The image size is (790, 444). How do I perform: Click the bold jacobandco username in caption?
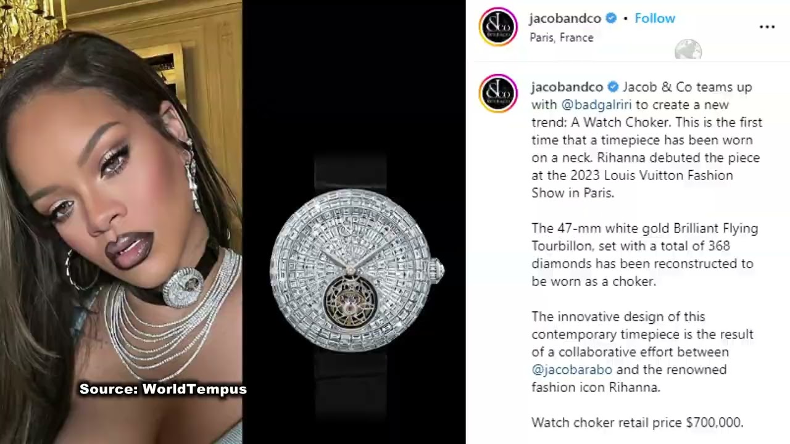coord(567,87)
